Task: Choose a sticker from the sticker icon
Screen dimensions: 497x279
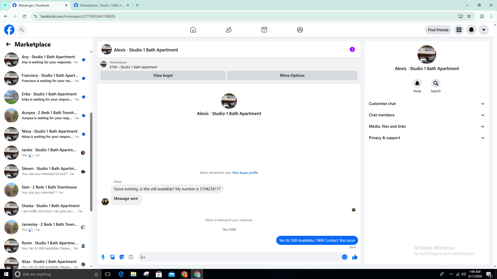Action: point(122,257)
